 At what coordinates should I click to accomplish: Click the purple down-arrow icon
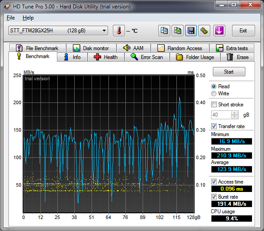pyautogui.click(x=219, y=31)
